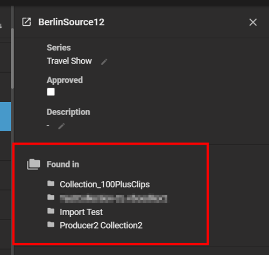The width and height of the screenshot is (269, 255).
Task: Click the Travel Show series value
Action: pos(69,61)
